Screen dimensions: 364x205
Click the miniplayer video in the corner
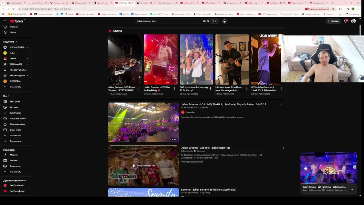click(x=329, y=168)
